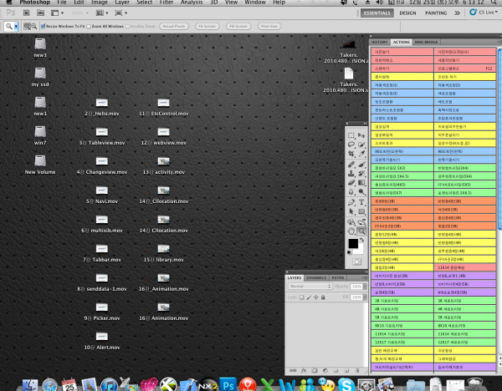502x391 pixels.
Task: Open the Normal blend mode dropdown
Action: click(x=310, y=286)
